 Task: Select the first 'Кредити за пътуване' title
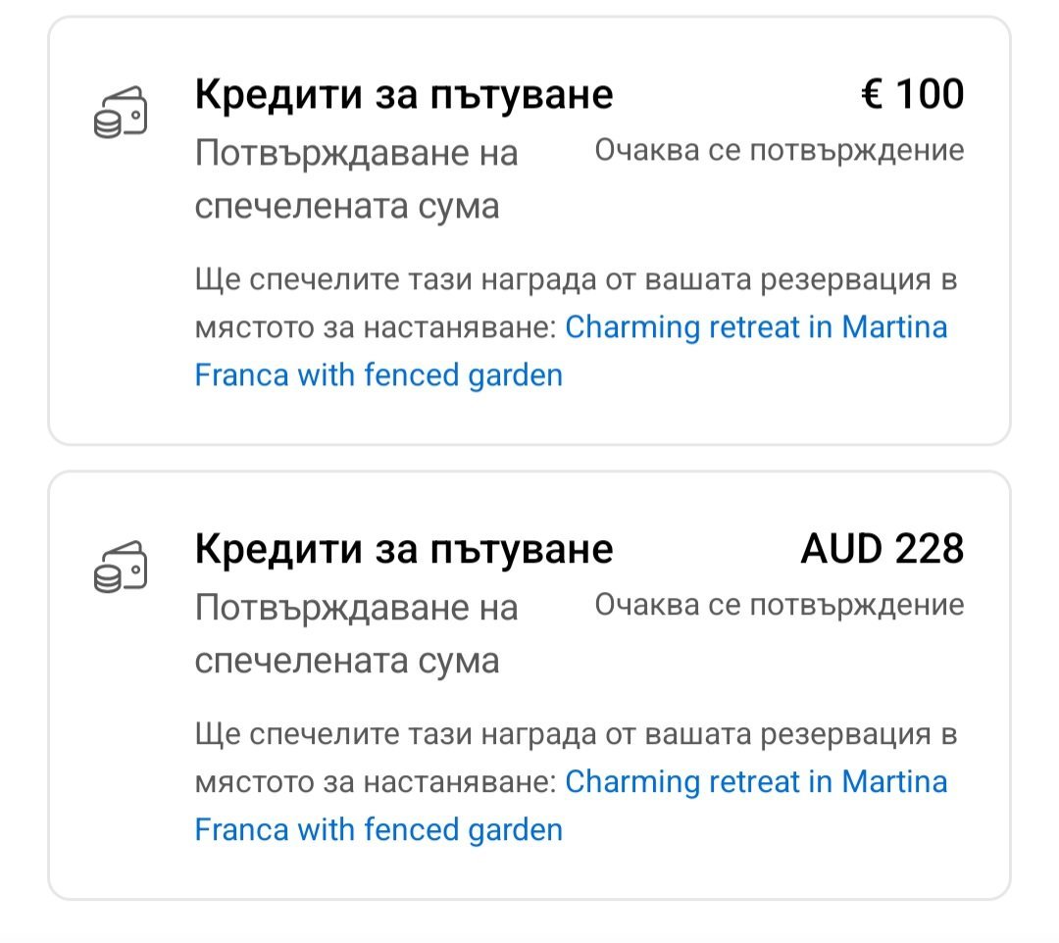[404, 94]
